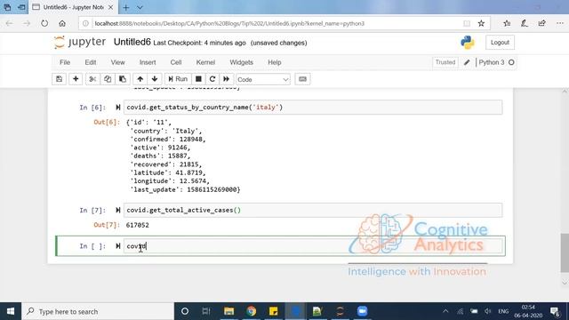Image resolution: width=569 pixels, height=320 pixels.
Task: Add this page to favorites with the star
Action: click(x=481, y=24)
